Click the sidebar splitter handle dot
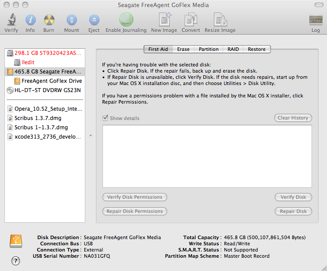327x271 pixels. coord(91,135)
